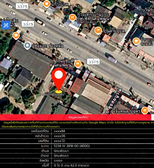Image resolution: width=154 pixels, height=168 pixels.
Task: Click the 3375 road shield near the pin
Action: click(x=93, y=62)
